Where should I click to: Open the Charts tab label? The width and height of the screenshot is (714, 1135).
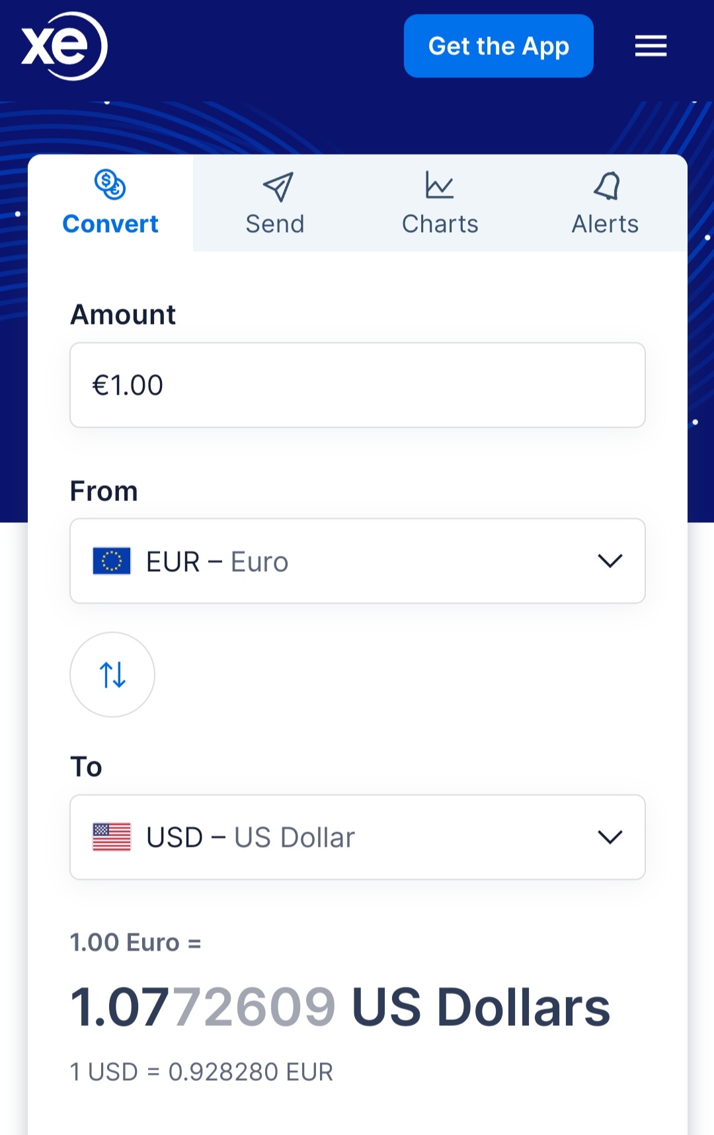coord(440,224)
